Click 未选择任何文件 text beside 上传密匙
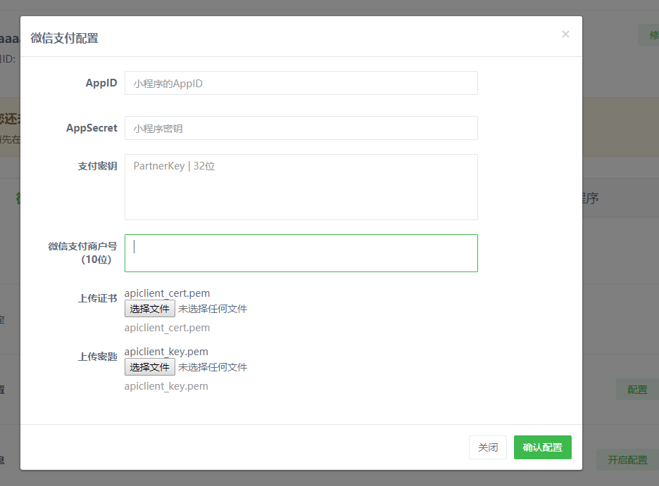The height and width of the screenshot is (486, 659). 213,367
